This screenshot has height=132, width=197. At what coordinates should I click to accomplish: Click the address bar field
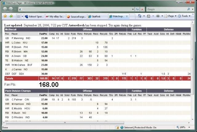75,9
